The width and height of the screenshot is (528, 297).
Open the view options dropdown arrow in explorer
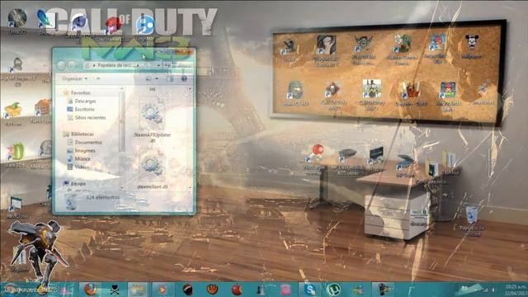[157, 79]
